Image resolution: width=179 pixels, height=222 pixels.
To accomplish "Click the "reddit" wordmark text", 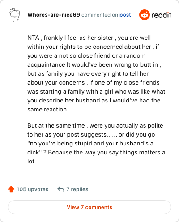I will point(161,15).
